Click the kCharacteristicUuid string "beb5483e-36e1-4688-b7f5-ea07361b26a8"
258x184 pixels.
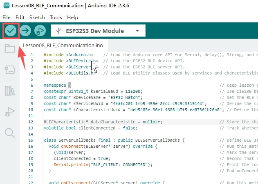click(x=175, y=110)
